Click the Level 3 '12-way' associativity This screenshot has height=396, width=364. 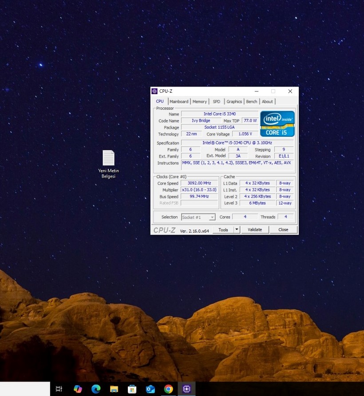point(285,203)
